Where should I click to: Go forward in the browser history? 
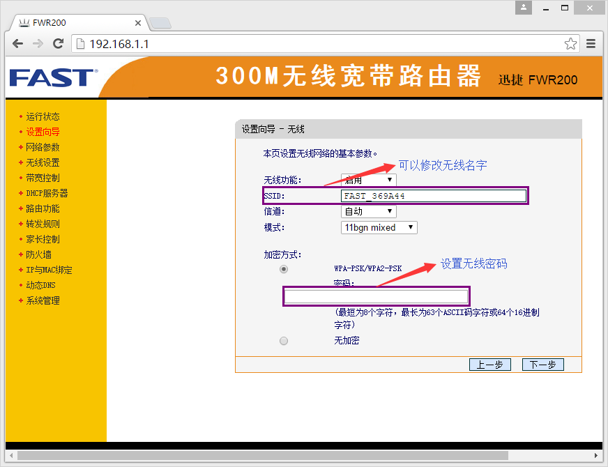click(x=38, y=44)
